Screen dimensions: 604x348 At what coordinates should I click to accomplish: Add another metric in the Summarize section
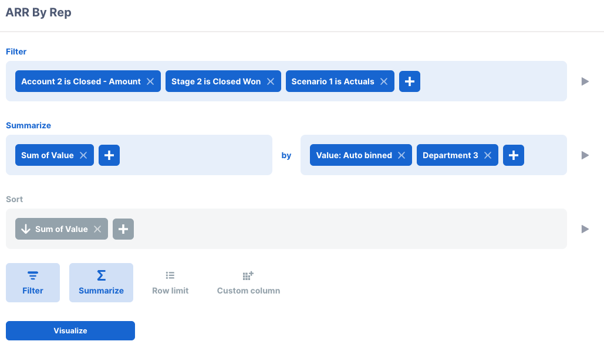click(109, 155)
